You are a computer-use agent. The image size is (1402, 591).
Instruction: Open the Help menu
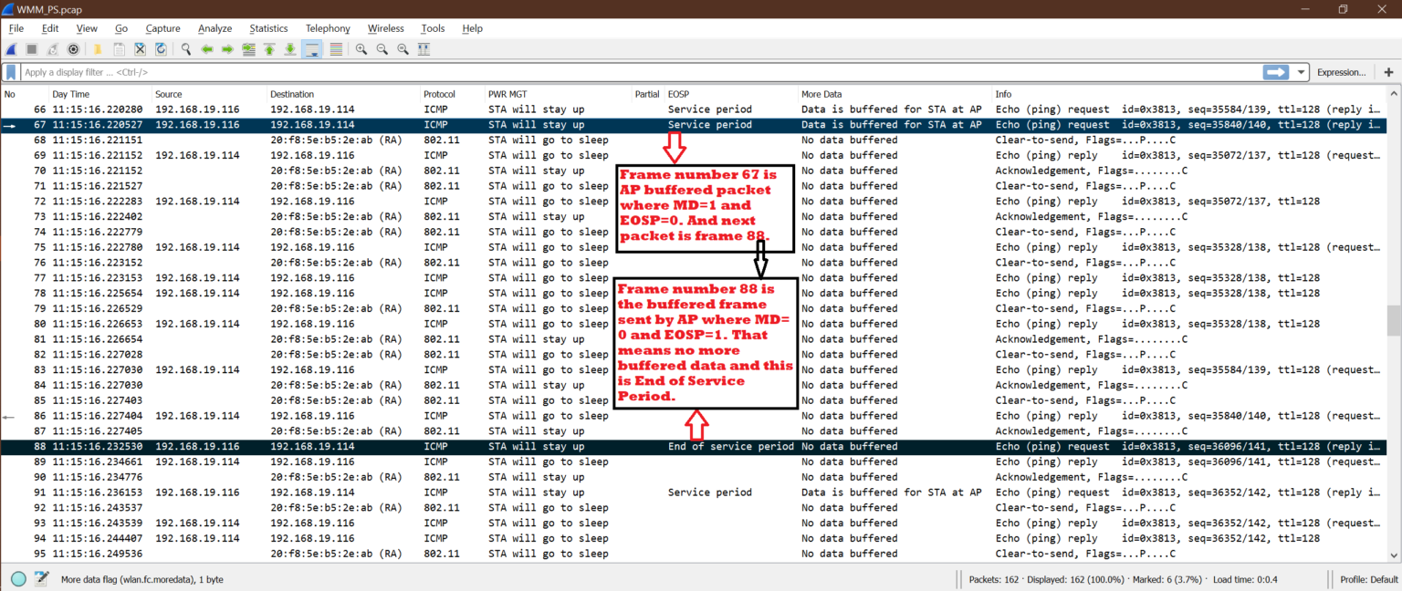coord(472,28)
